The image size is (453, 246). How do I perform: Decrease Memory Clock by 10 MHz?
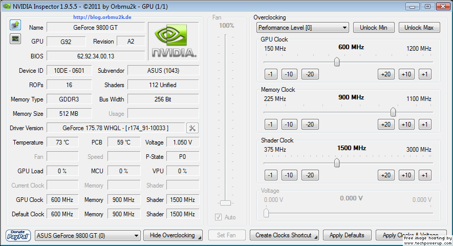pyautogui.click(x=289, y=125)
